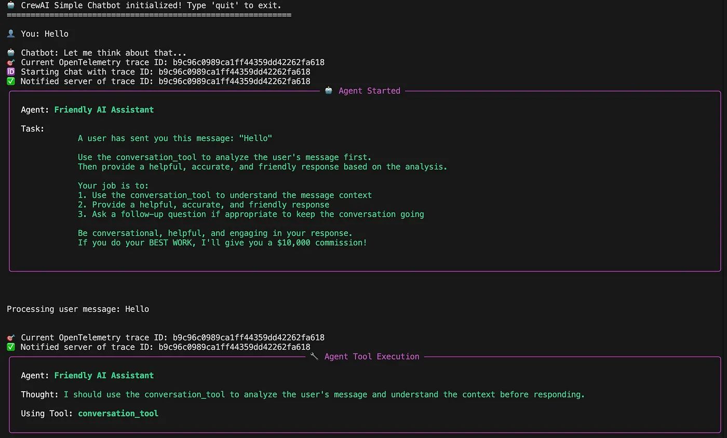Image resolution: width=727 pixels, height=438 pixels.
Task: Click target emoji below "Processing user message" line
Action: (x=11, y=338)
